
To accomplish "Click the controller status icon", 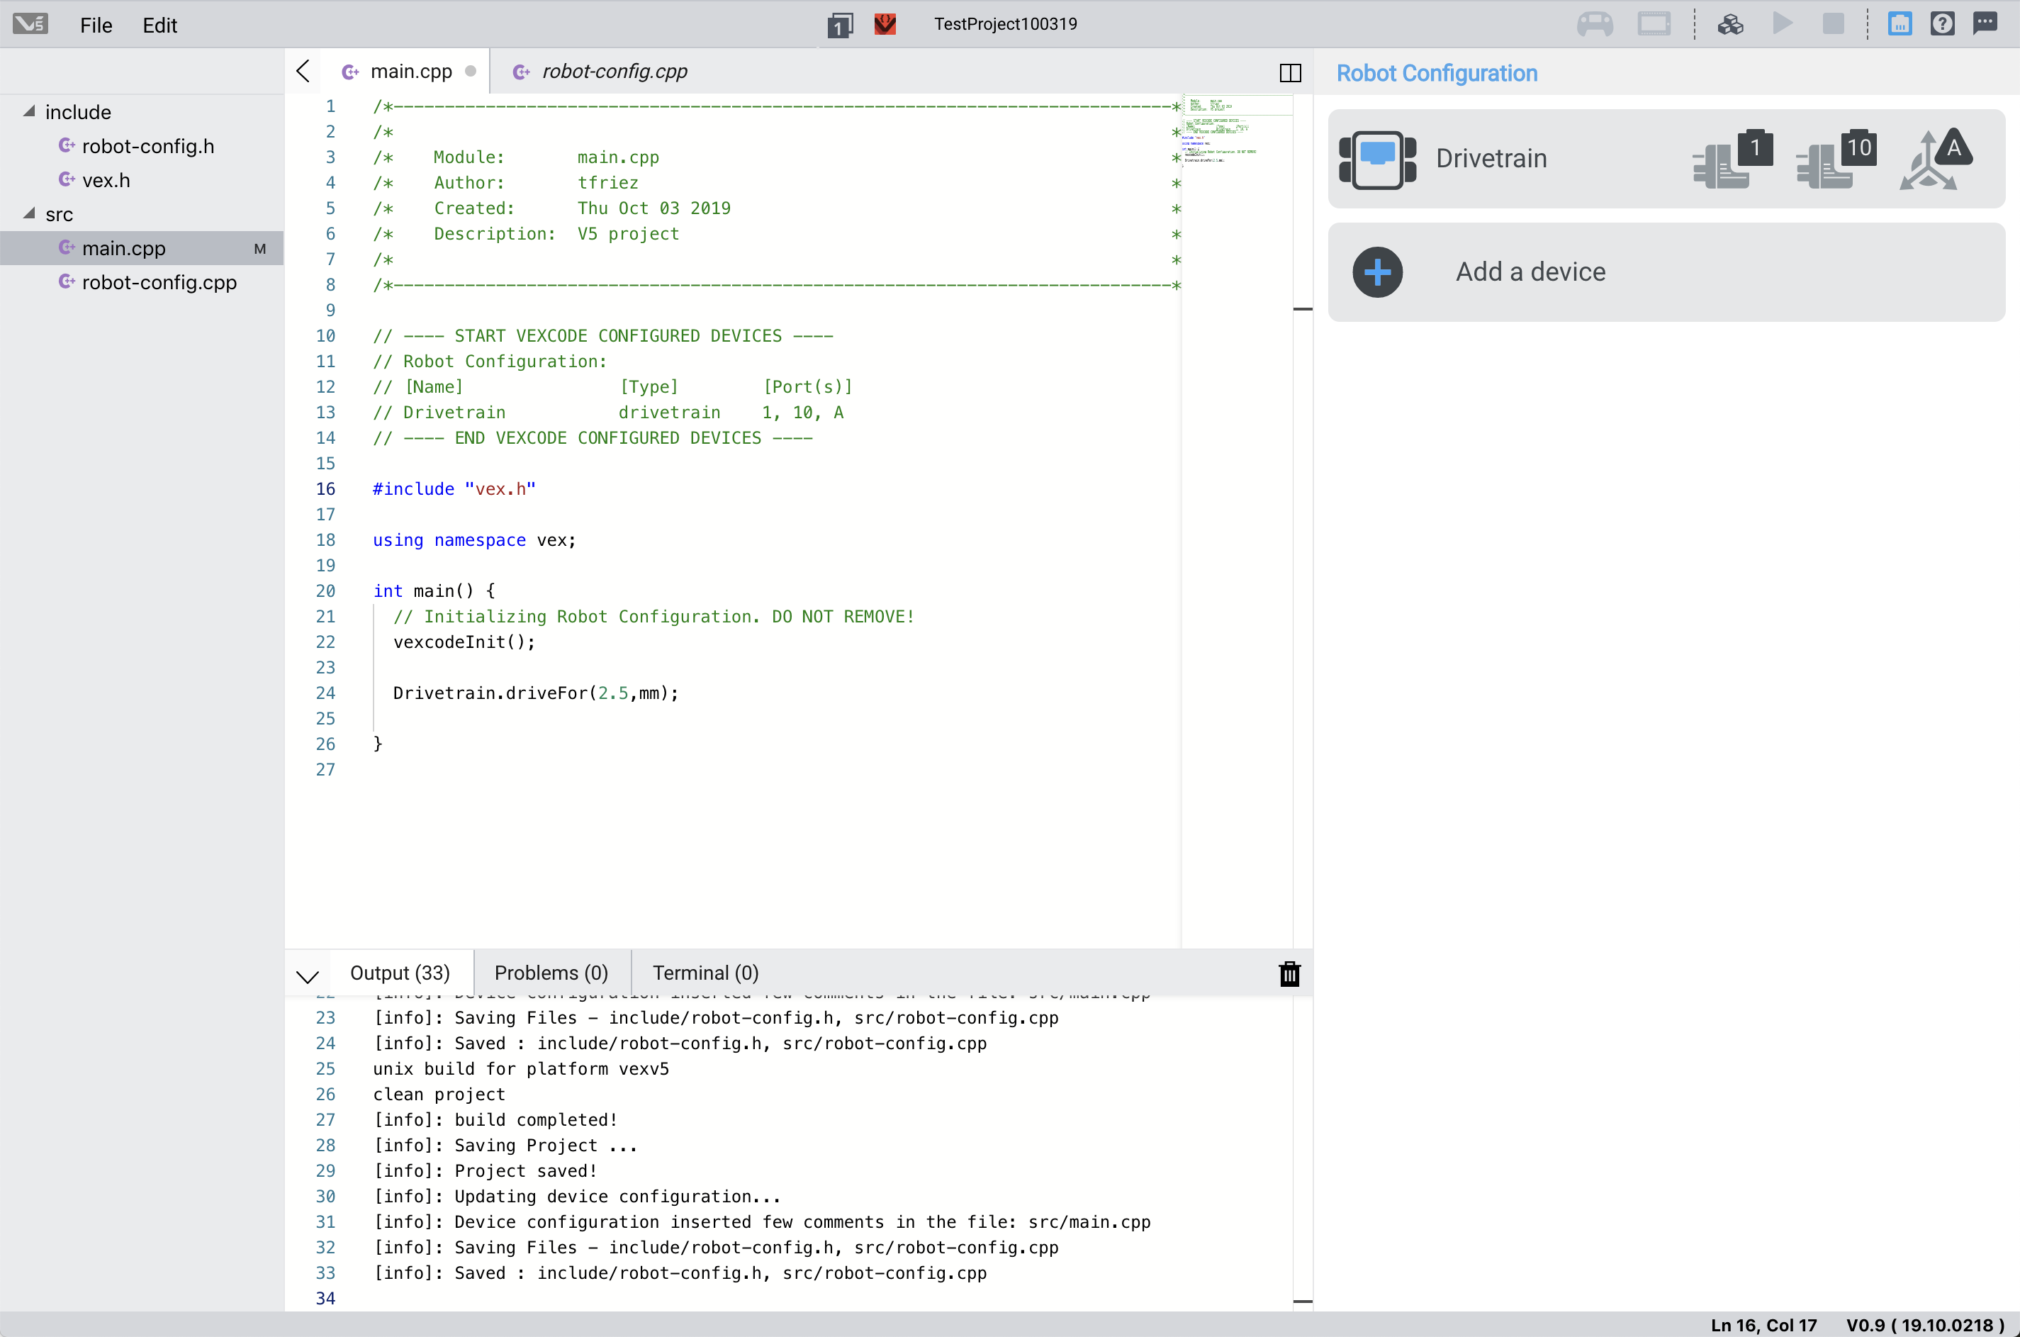I will [x=1595, y=24].
